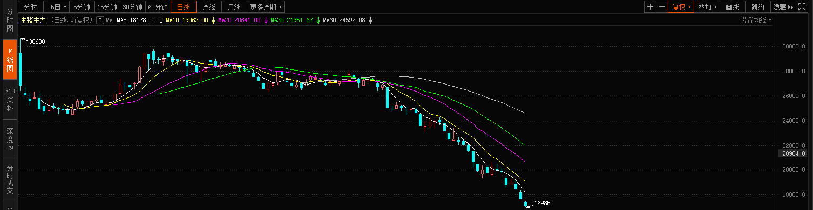
Task: Click the yellow MA10:19063.00 indicator value
Action: pyautogui.click(x=187, y=20)
